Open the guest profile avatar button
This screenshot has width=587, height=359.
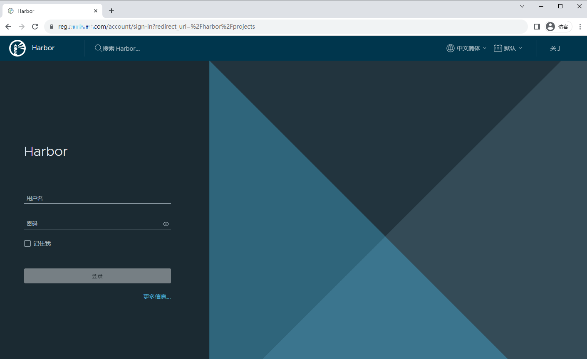coord(558,27)
